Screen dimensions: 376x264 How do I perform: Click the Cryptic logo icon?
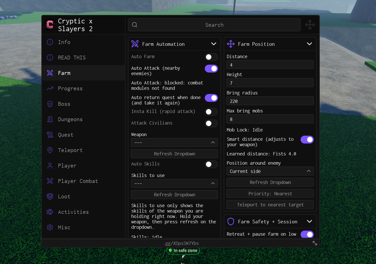(50, 25)
